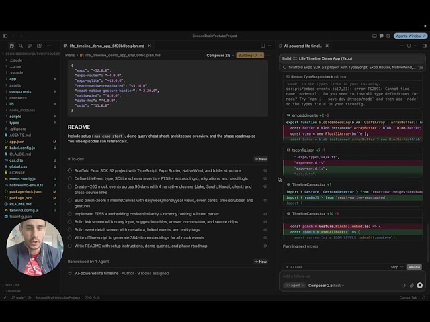Open the Search view magnifier icon

(x=21, y=46)
